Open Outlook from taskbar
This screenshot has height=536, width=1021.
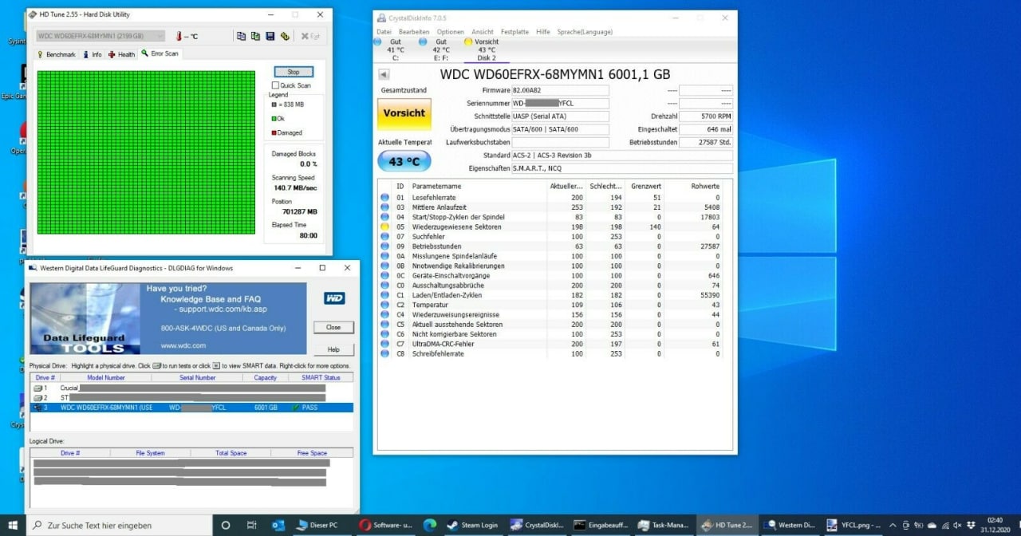tap(278, 525)
